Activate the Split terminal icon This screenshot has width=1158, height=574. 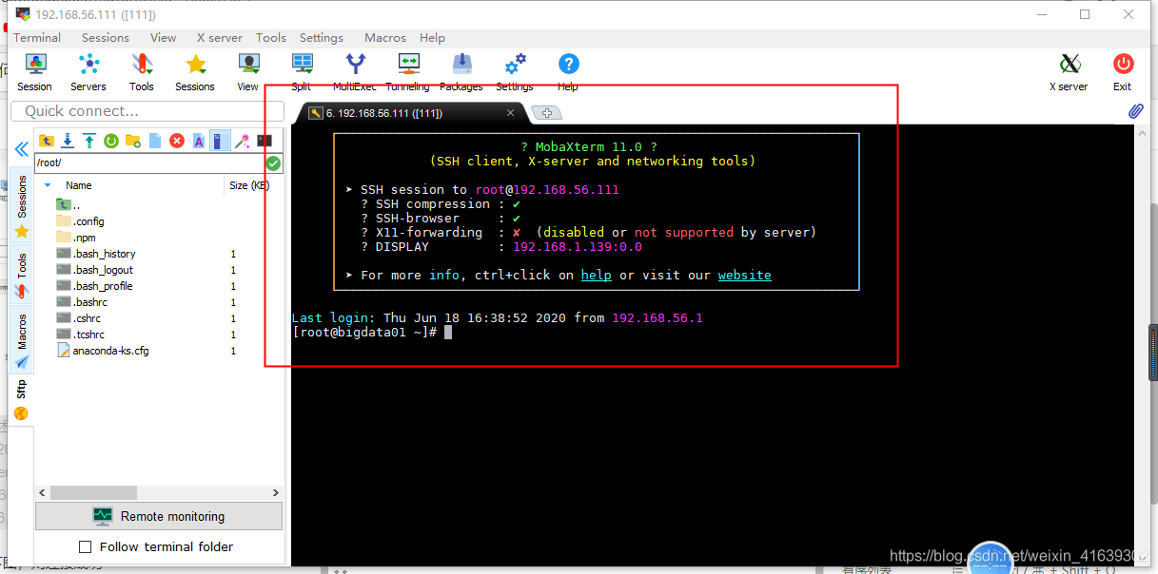pyautogui.click(x=302, y=72)
